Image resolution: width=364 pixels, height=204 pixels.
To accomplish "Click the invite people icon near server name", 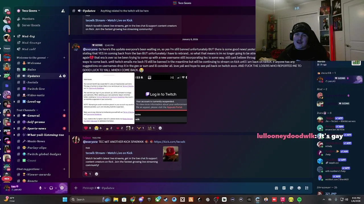I will click(63, 11).
